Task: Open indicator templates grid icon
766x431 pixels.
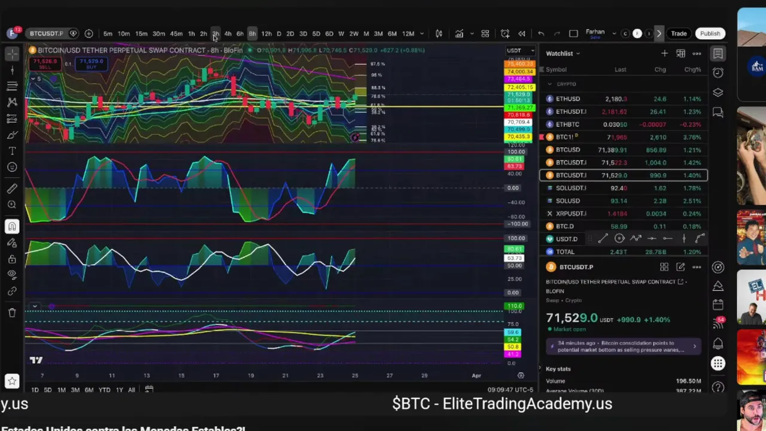Action: click(485, 34)
